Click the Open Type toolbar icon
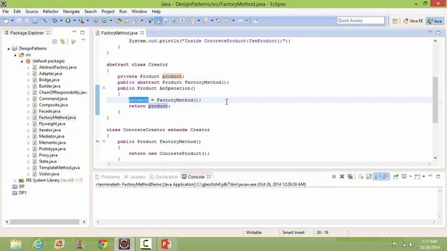Image resolution: width=447 pixels, height=251 pixels. pos(119,20)
